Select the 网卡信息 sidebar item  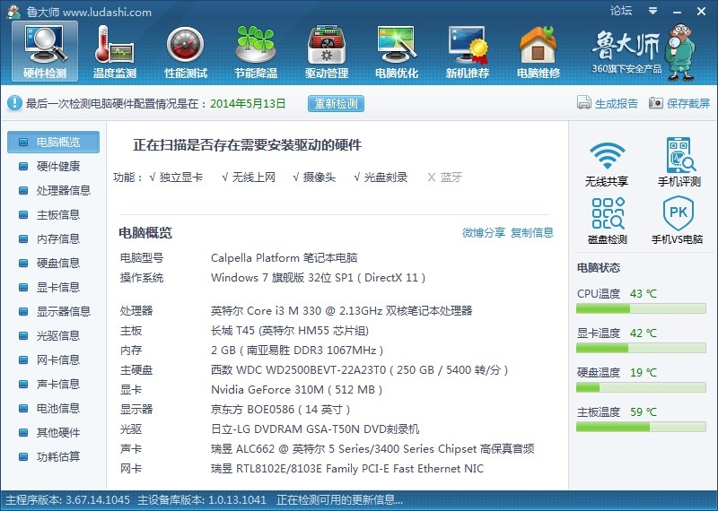[x=53, y=360]
